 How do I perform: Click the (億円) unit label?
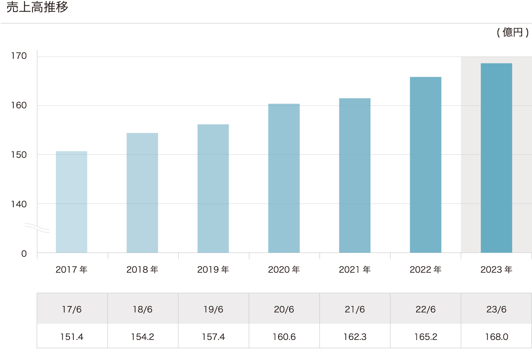point(513,33)
